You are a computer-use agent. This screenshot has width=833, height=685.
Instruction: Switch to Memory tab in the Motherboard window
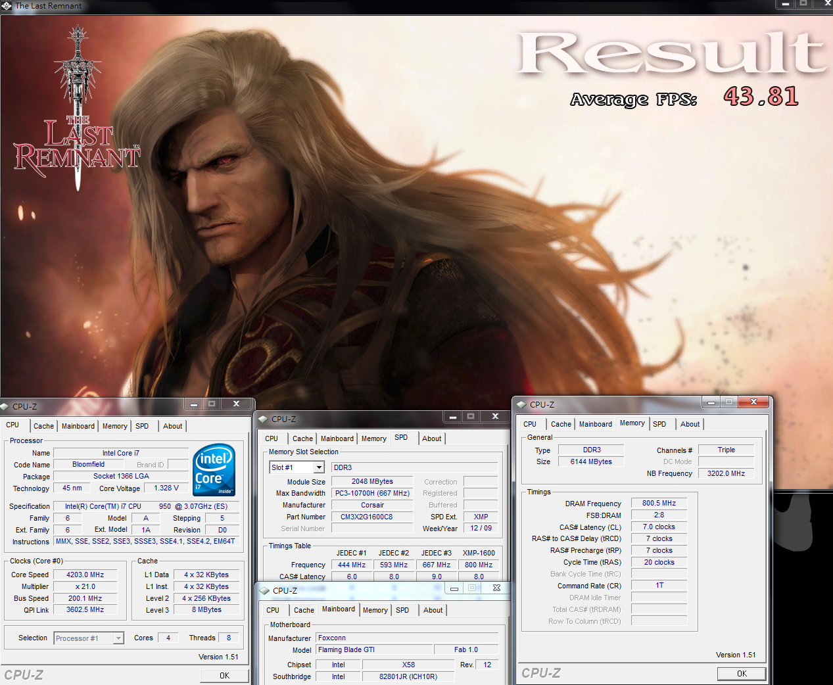pos(375,610)
